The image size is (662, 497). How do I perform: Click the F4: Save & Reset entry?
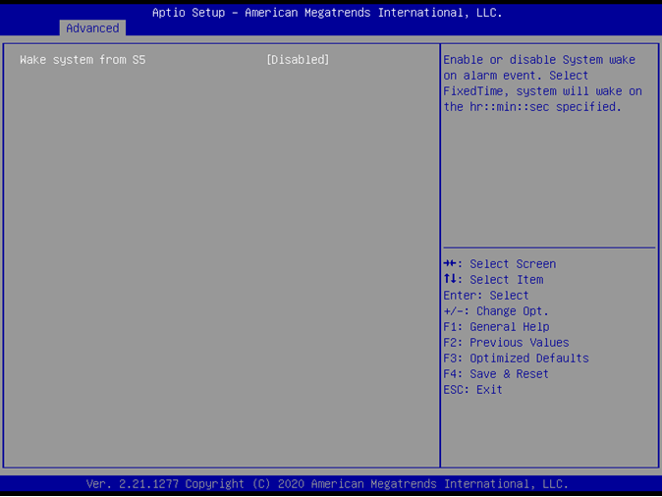[x=496, y=374]
